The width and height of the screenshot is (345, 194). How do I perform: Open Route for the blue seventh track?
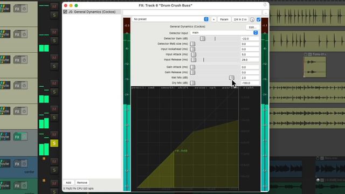(5, 164)
